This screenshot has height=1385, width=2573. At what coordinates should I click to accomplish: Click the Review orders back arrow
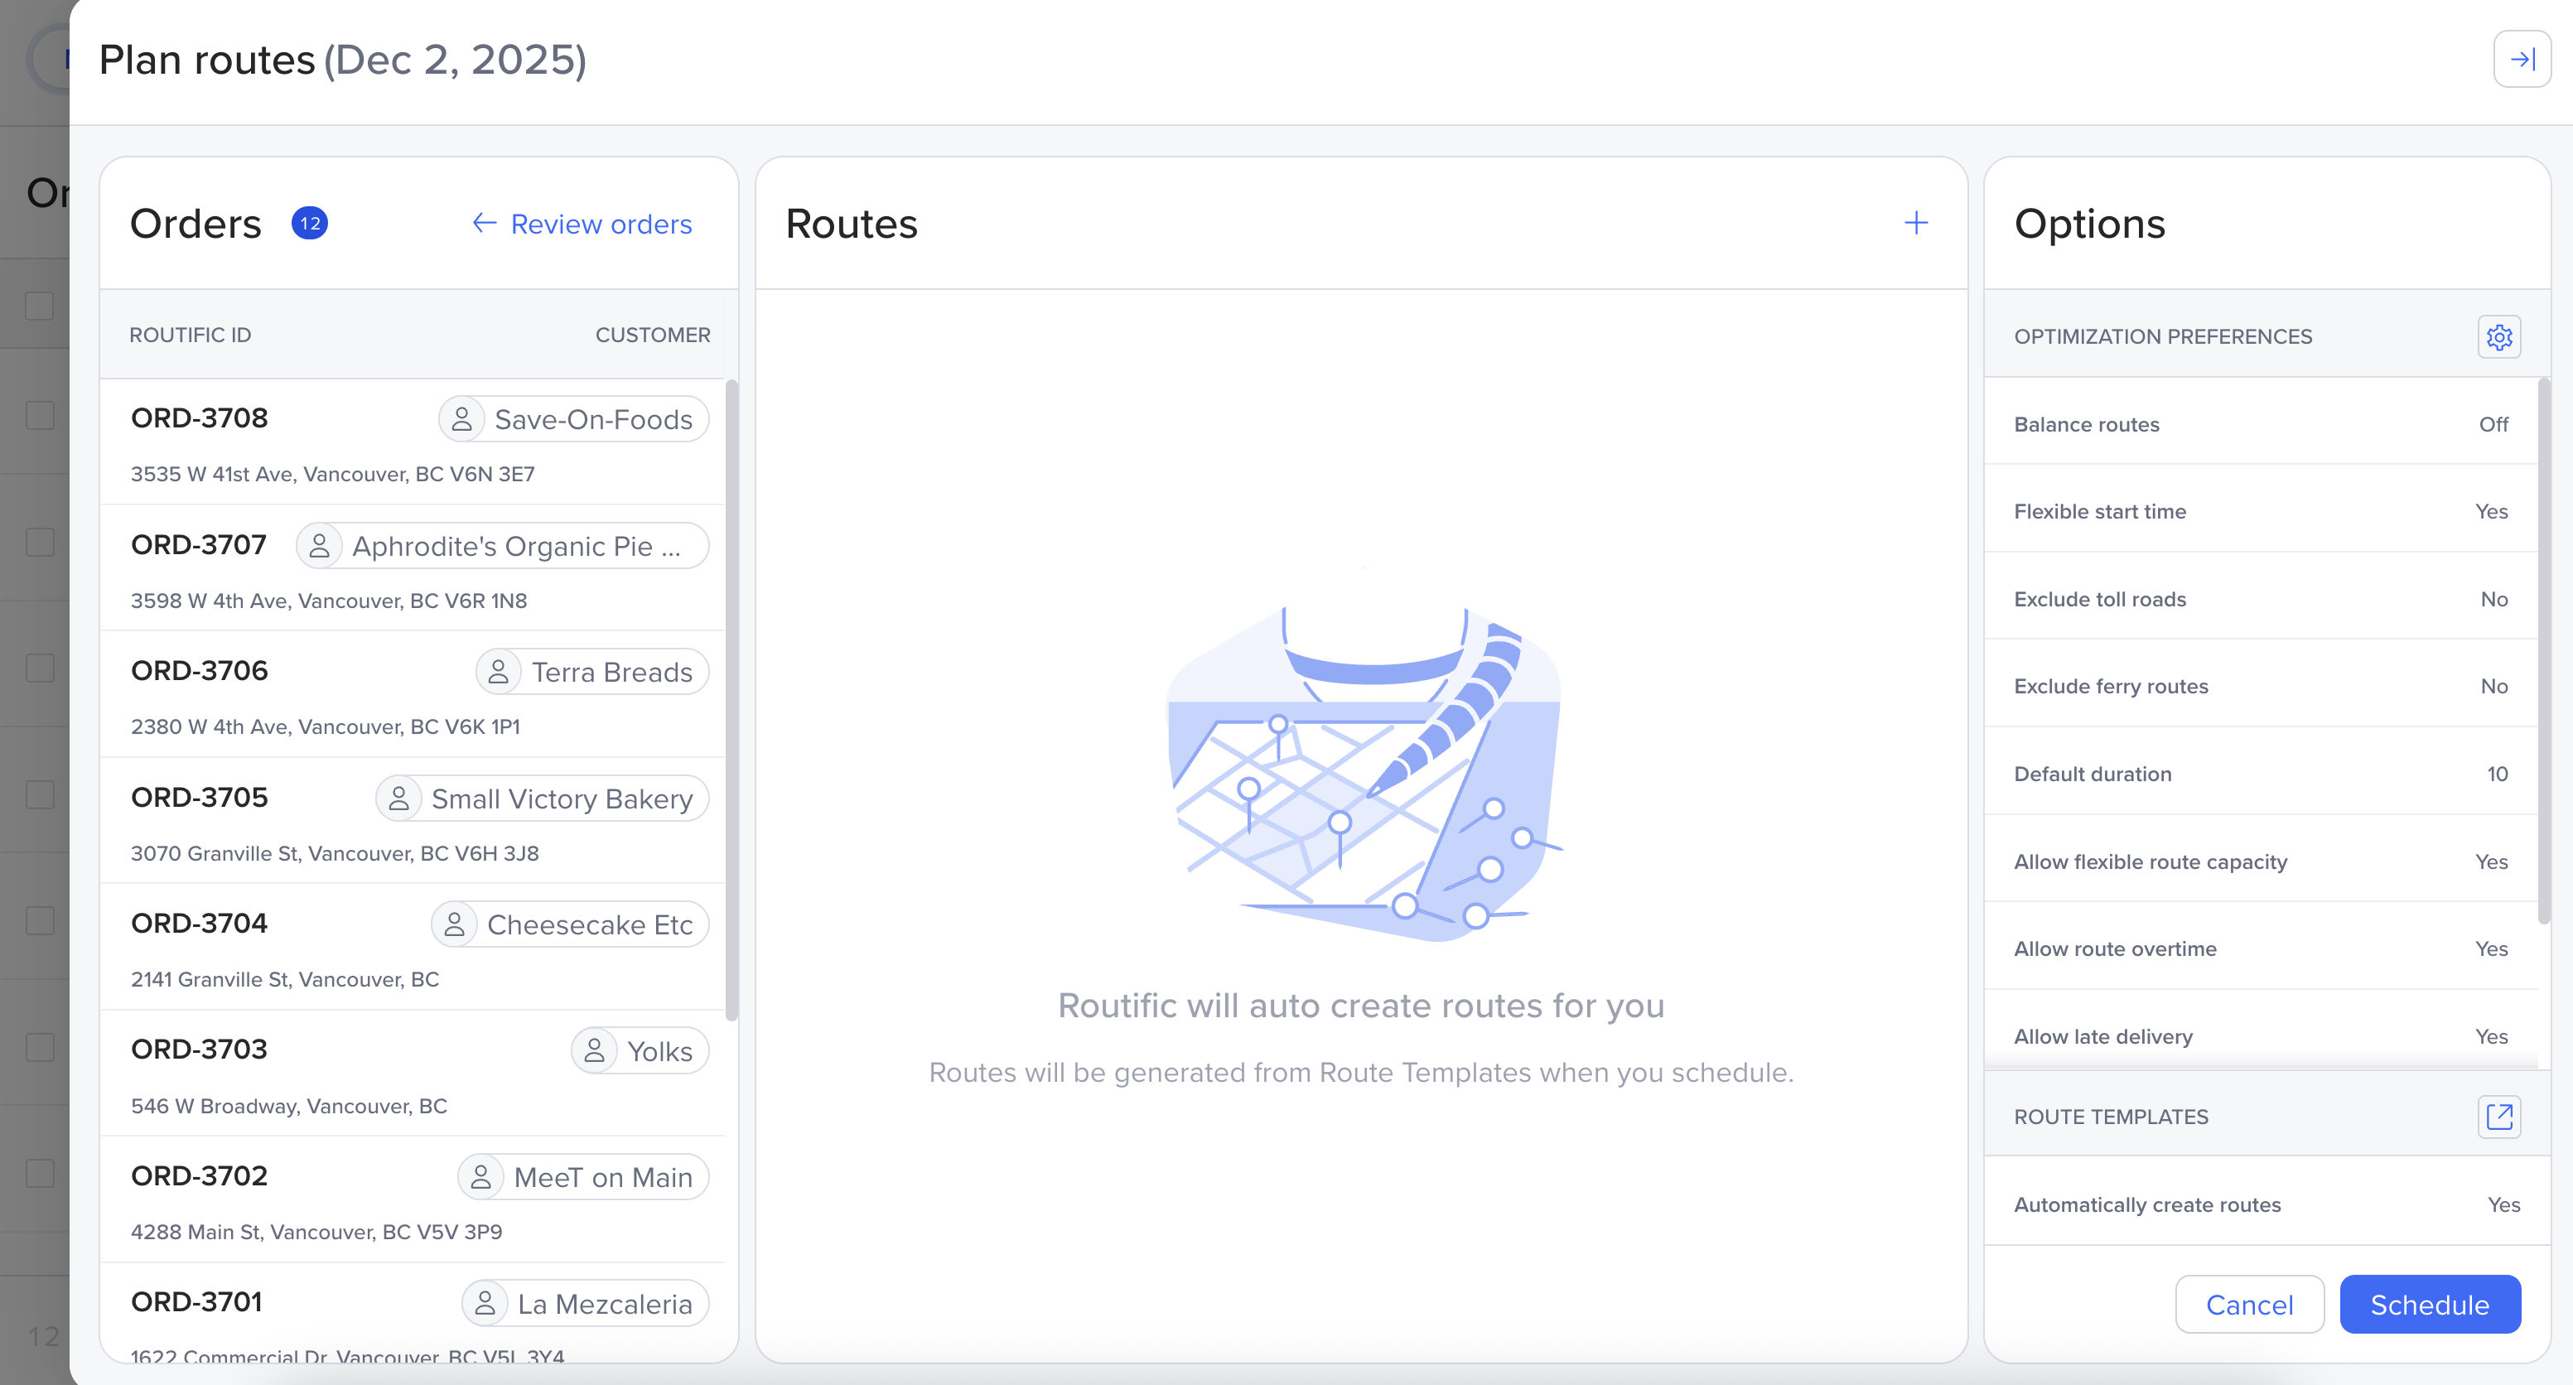pyautogui.click(x=485, y=223)
